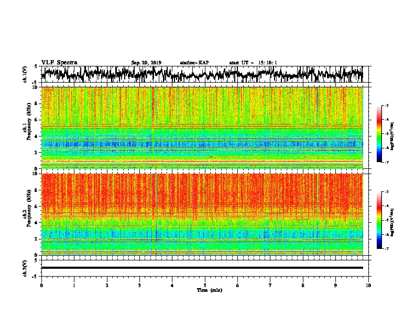Click the thick black ch.3 voltage line
Viewport: 415px width, 320px height.
tap(202, 268)
